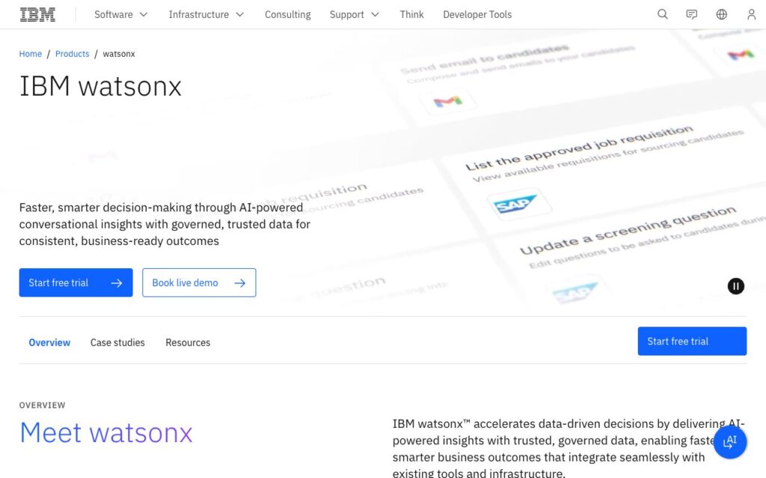Expand the Infrastructure menu
The width and height of the screenshot is (766, 478).
[206, 15]
